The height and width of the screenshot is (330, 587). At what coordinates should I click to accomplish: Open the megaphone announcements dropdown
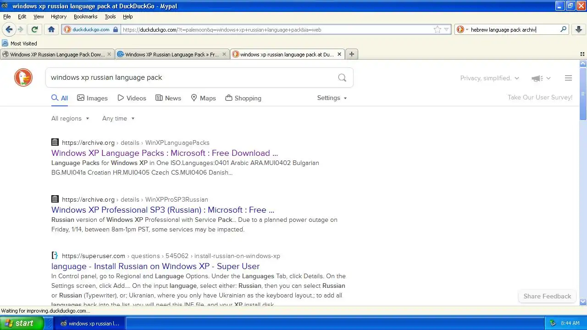[x=541, y=78]
